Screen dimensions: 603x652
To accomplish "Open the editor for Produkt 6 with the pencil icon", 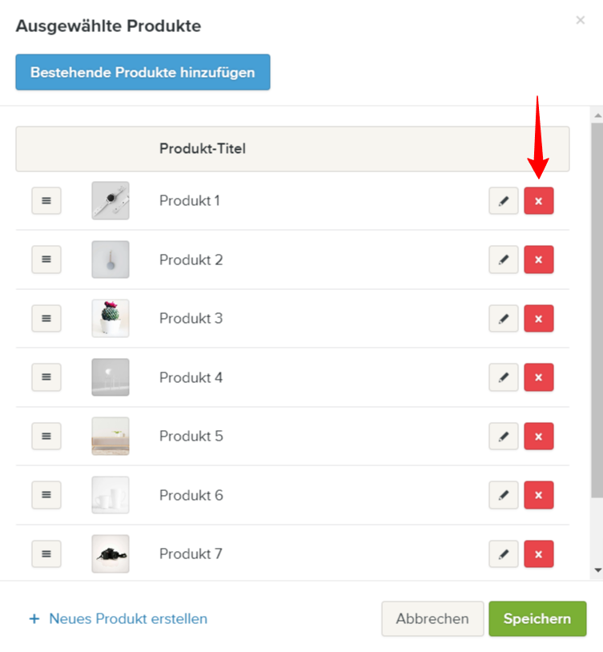I will pyautogui.click(x=503, y=495).
